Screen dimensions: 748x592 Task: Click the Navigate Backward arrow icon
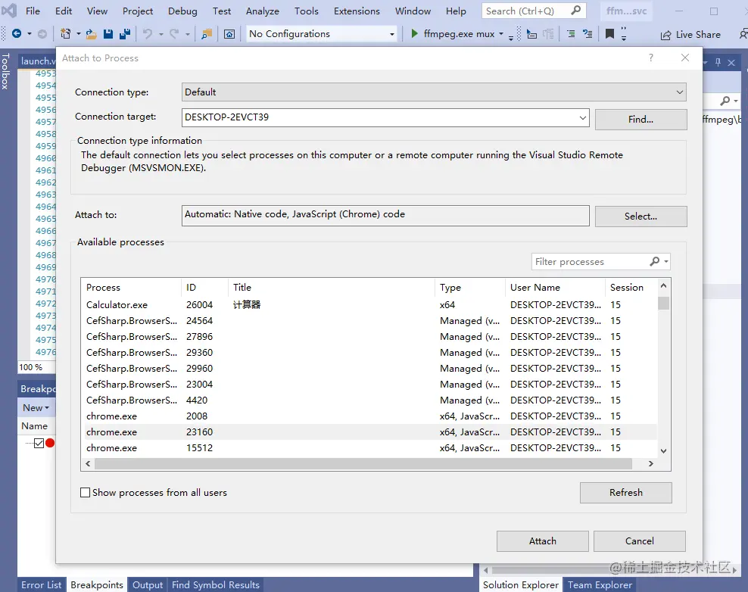click(17, 33)
